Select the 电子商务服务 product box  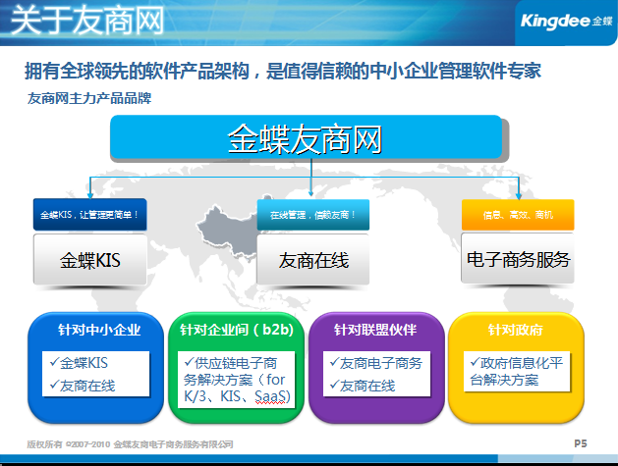(x=518, y=259)
